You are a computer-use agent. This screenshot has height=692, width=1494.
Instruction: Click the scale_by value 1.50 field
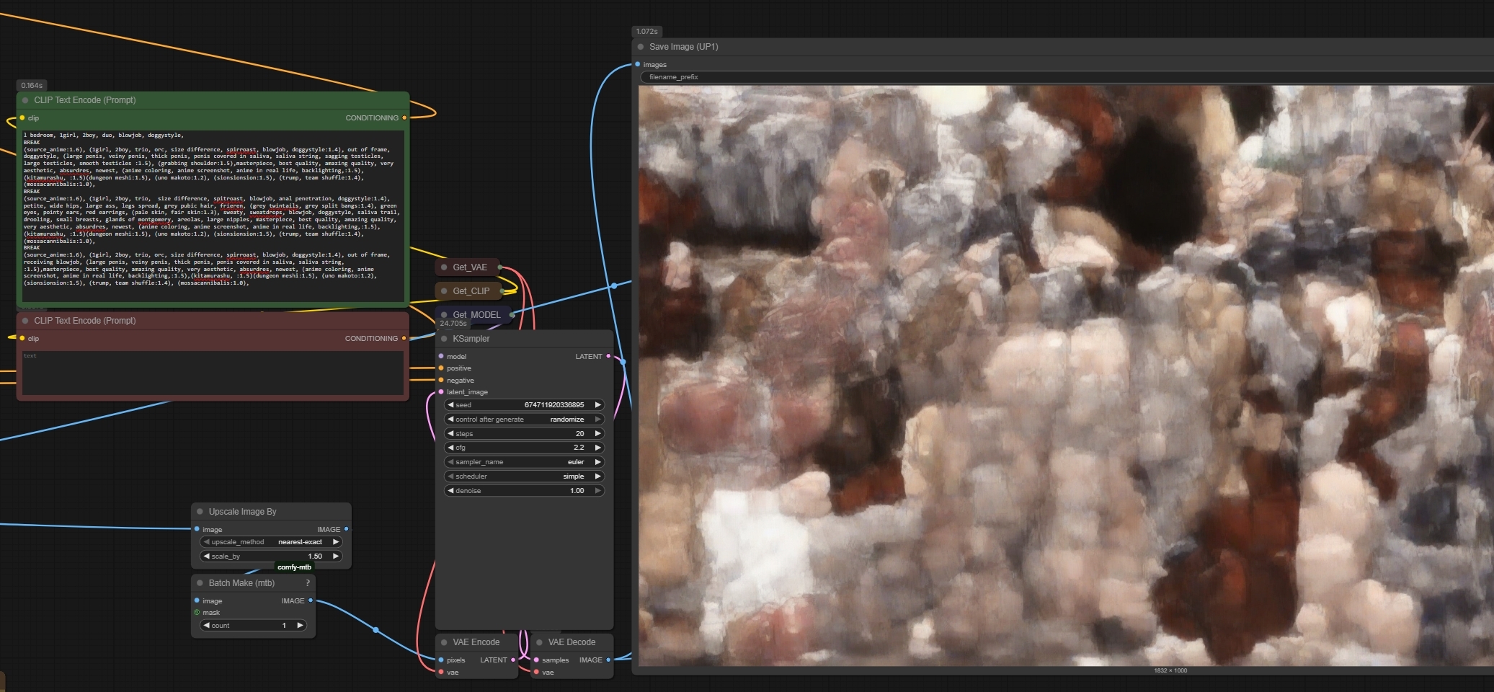(x=271, y=556)
